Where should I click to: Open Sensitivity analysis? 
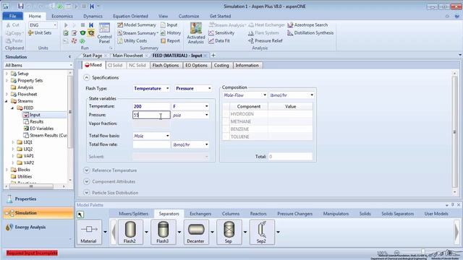(x=221, y=33)
